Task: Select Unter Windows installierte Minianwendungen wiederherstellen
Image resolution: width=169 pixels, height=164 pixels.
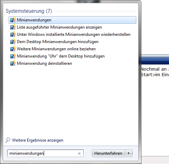Action: [x=74, y=34]
